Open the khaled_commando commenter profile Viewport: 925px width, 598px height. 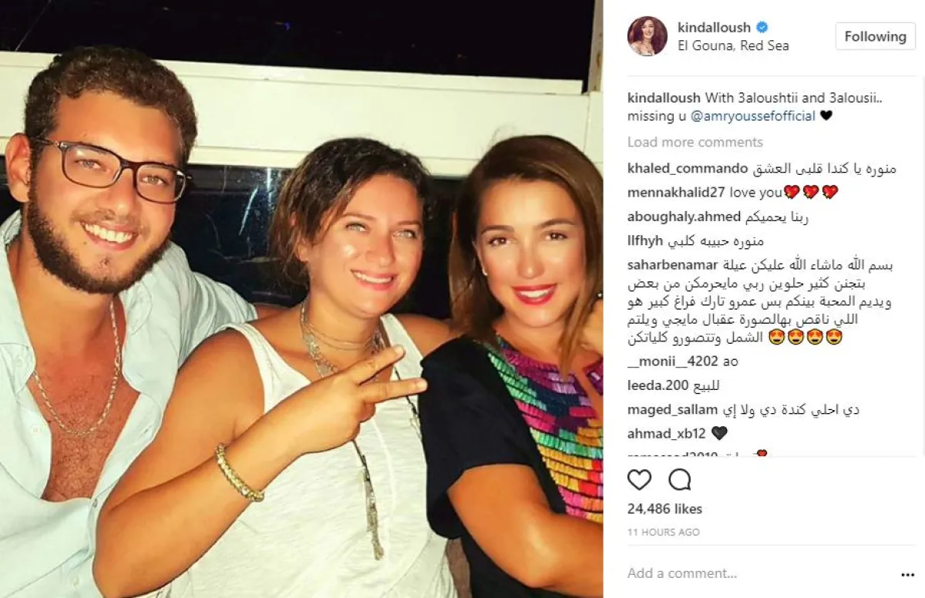point(688,168)
